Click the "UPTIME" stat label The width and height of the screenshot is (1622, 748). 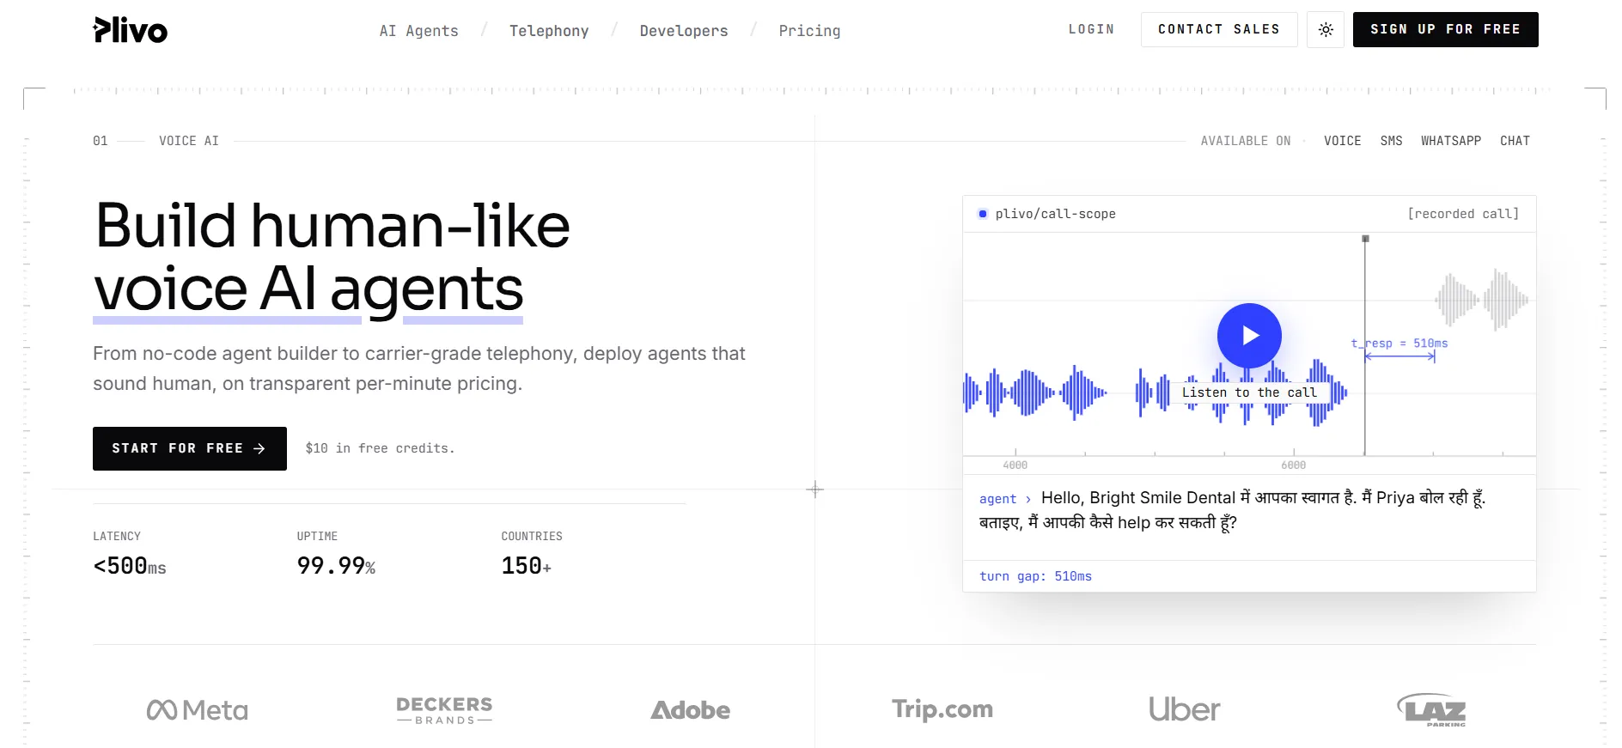pos(317,536)
